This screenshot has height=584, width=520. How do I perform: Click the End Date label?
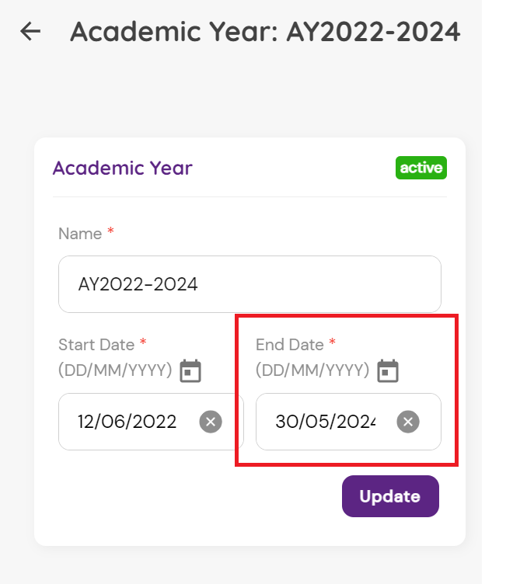[x=290, y=344]
